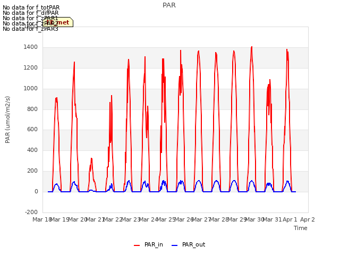Click the Apr 2 x-axis date label
340x255 pixels.
tap(308, 219)
